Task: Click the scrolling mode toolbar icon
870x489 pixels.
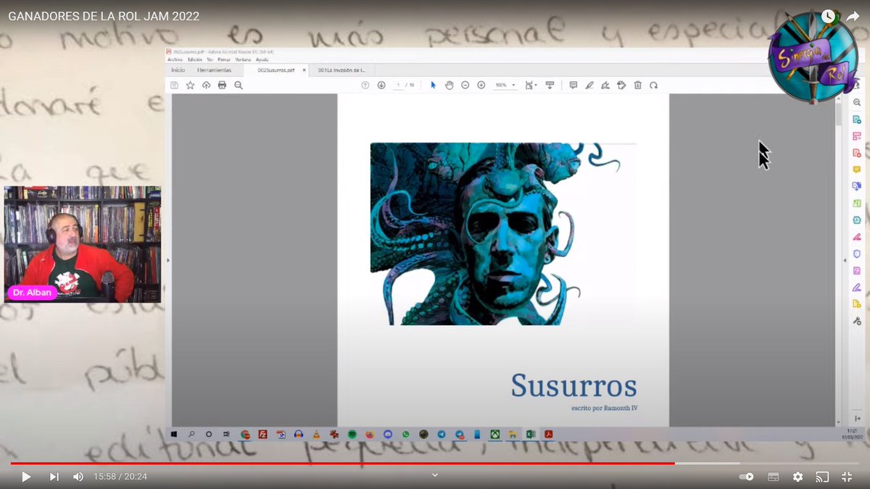Action: point(550,85)
